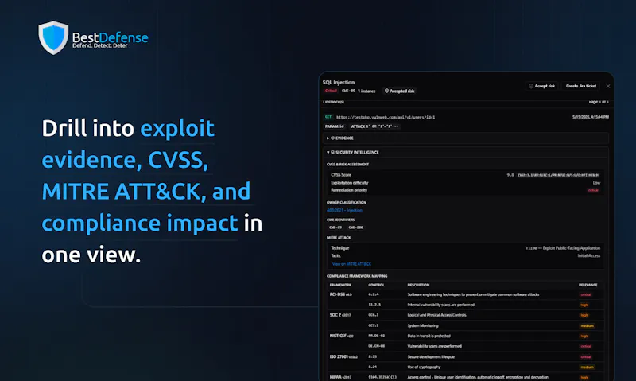Click the Accepted risk status badge
Screen dimensions: 636x381
click(x=400, y=91)
